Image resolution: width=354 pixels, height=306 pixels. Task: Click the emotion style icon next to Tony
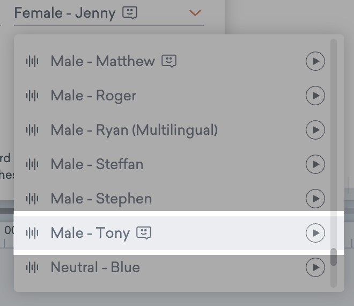[x=144, y=232]
